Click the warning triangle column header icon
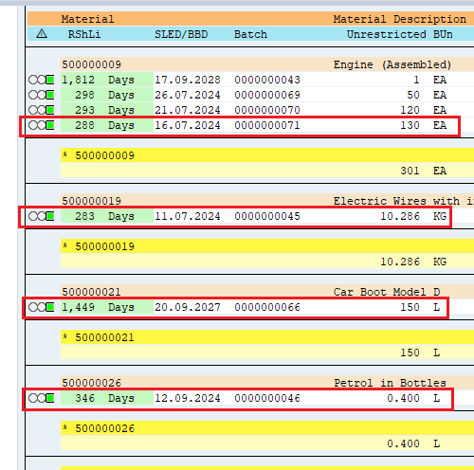Image resolution: width=474 pixels, height=470 pixels. tap(42, 33)
